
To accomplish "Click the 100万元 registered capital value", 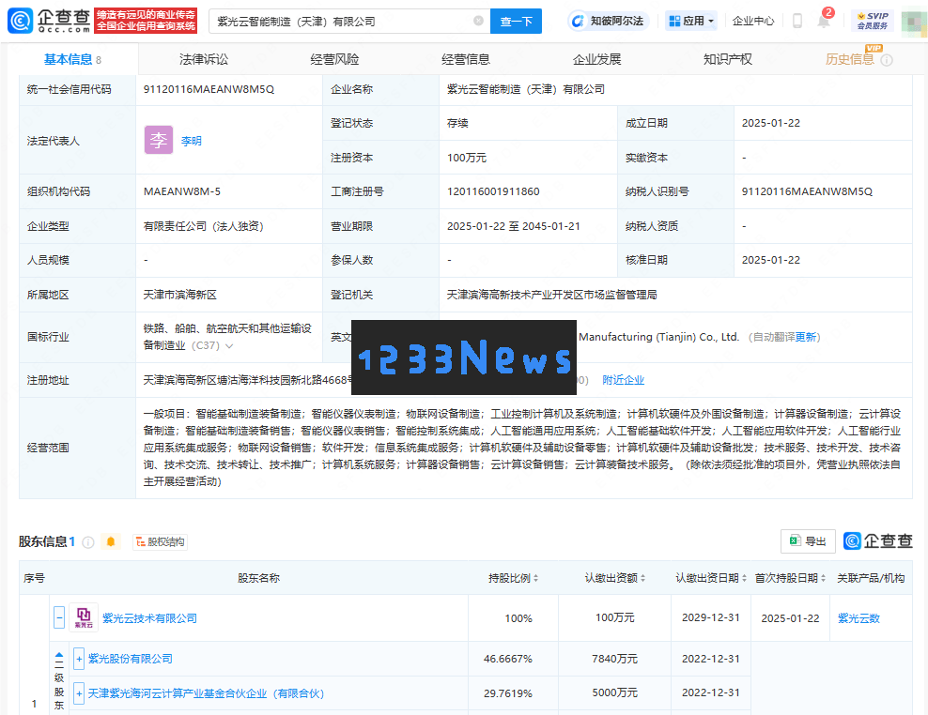I will tap(467, 158).
